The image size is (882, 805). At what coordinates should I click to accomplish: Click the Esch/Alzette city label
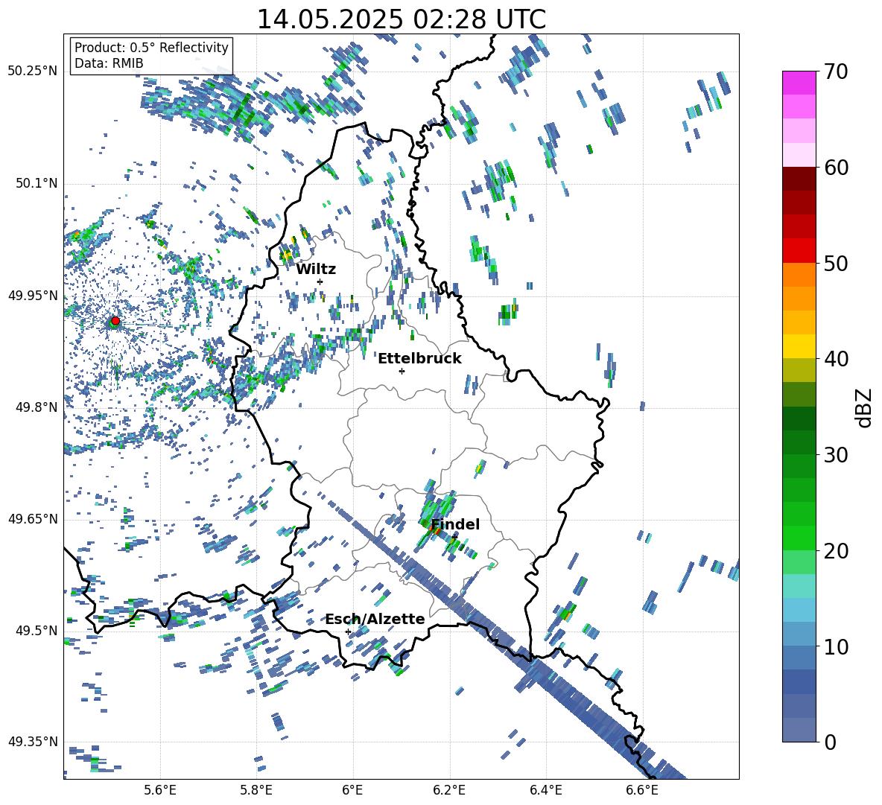(375, 619)
